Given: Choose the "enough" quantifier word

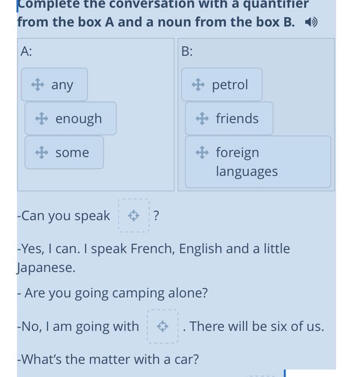Looking at the screenshot, I should pos(78,118).
